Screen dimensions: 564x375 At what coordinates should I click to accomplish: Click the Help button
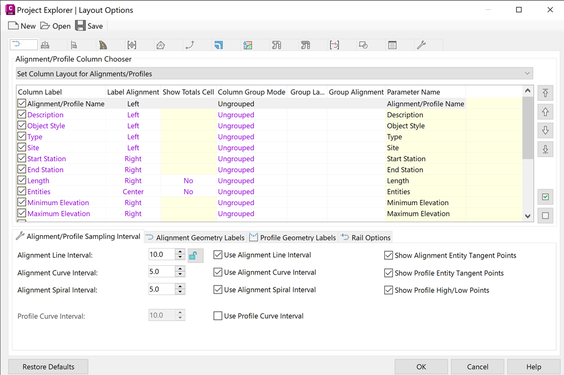534,367
